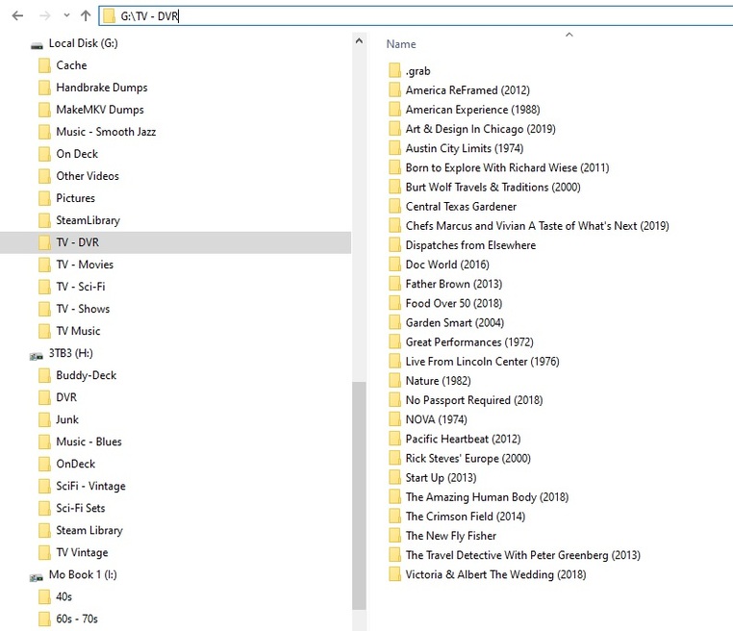Click American Experience (1988) folder icon
The image size is (733, 631).
click(x=395, y=110)
